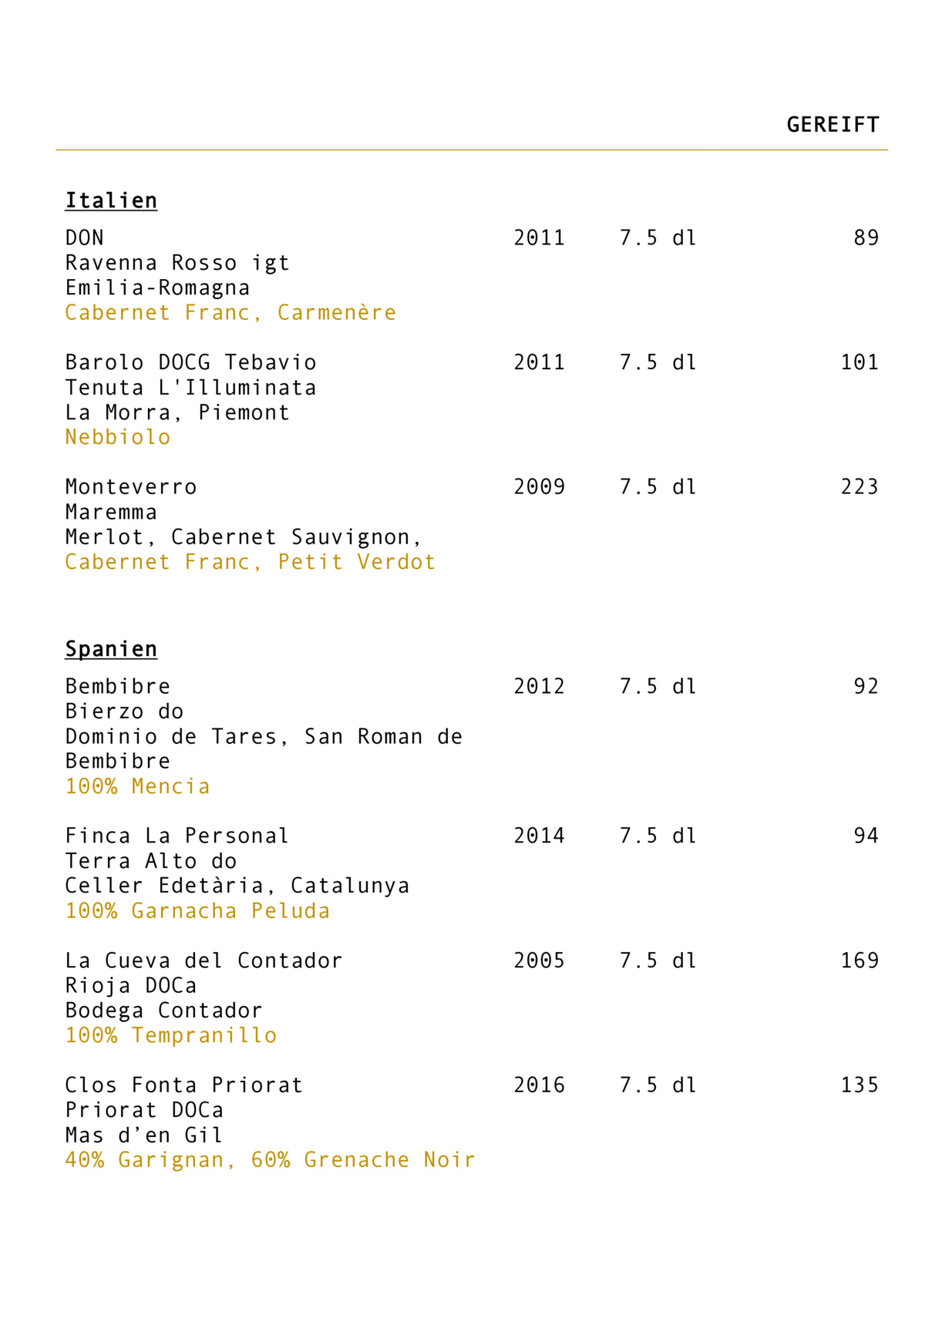
Task: Click the price 223 for Monteverro
Action: (x=860, y=487)
